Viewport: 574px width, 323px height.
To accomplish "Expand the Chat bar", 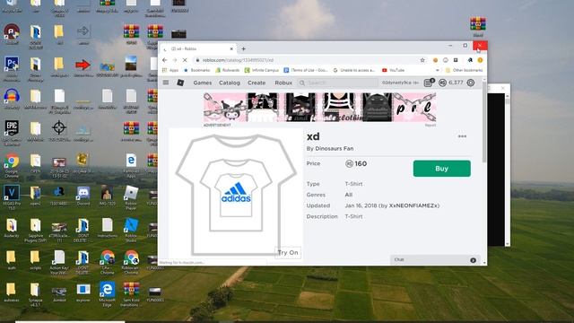I will point(435,259).
